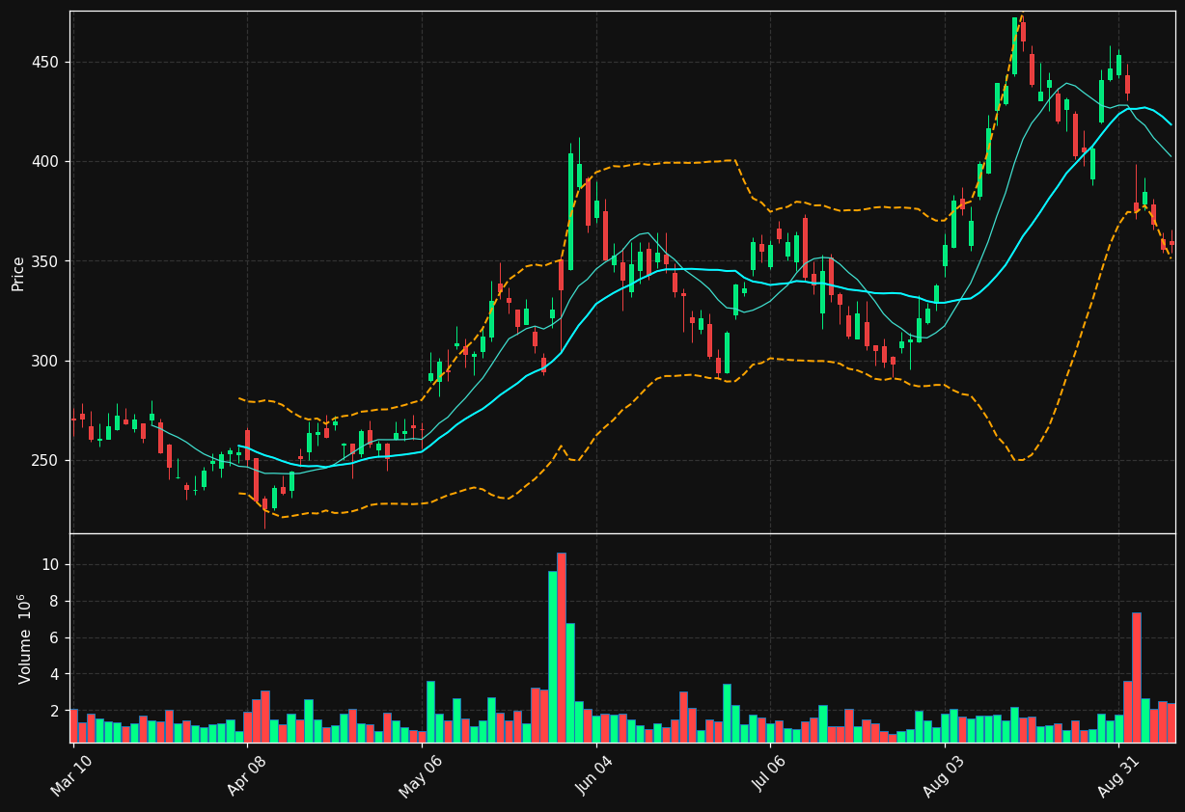Click the volume axis tick label 8
The height and width of the screenshot is (812, 1185).
click(54, 601)
